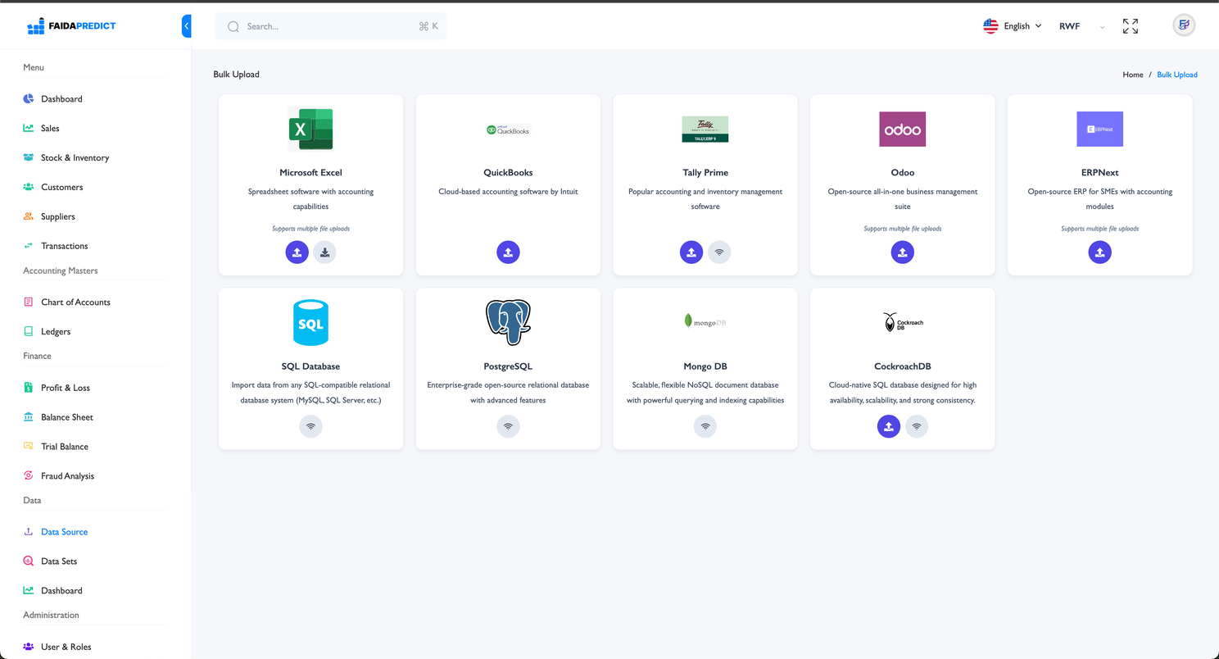This screenshot has height=659, width=1219.
Task: Click the connect icon on SQL Database card
Action: 310,425
